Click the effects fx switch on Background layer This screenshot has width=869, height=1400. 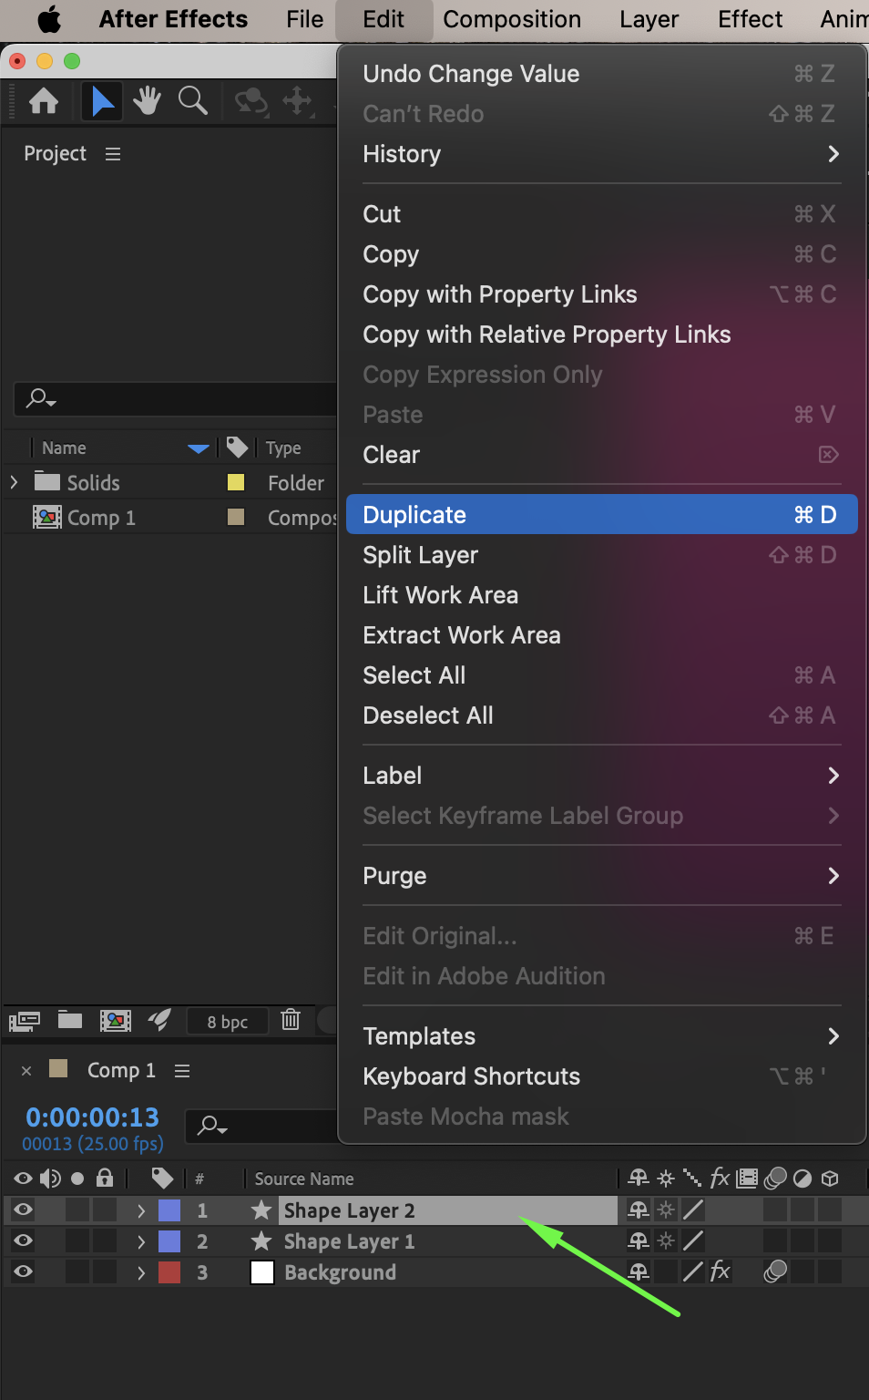point(720,1271)
